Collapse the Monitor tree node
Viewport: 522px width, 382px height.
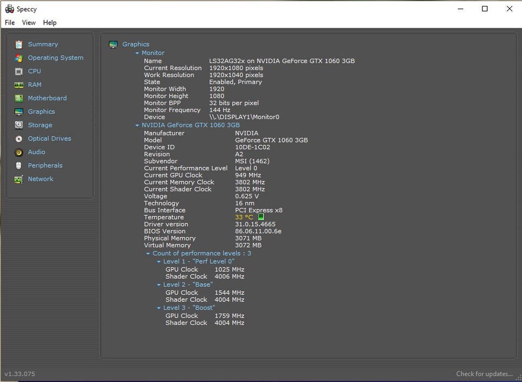[137, 53]
